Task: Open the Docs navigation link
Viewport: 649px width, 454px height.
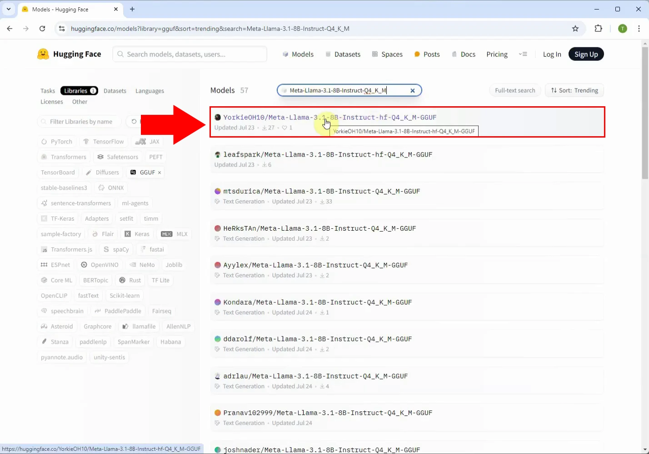Action: (x=463, y=54)
